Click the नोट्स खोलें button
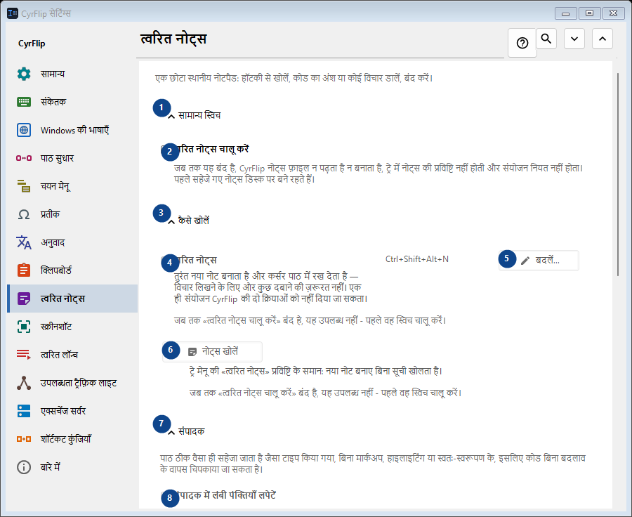The image size is (632, 517). [212, 352]
